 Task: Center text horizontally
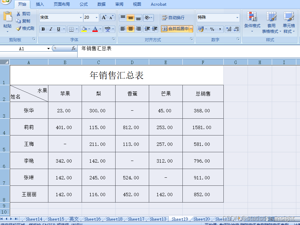tap(130, 29)
